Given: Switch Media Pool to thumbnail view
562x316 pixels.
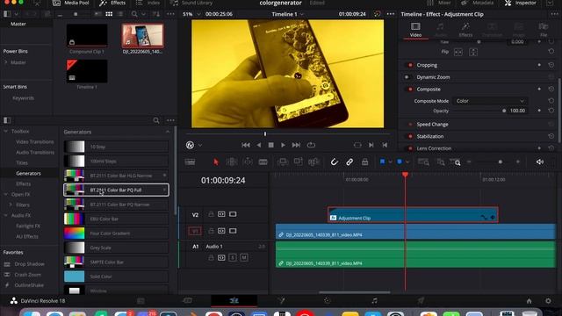Looking at the screenshot, I should (109, 14).
